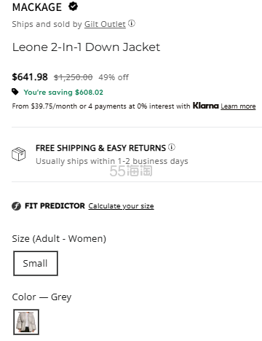Viewport: 262px width, 341px height.
Task: Click the Size (Adult - Women) label
Action: (x=59, y=239)
